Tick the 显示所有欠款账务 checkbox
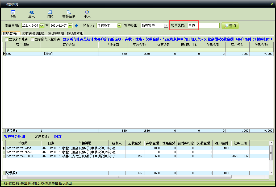276x187 pixels. [32, 39]
